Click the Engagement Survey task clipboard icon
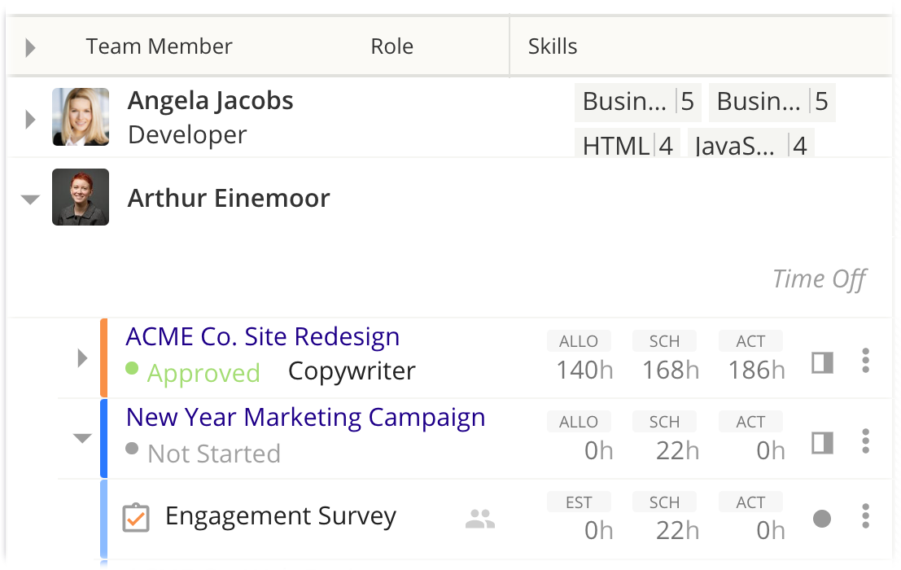 coord(136,518)
